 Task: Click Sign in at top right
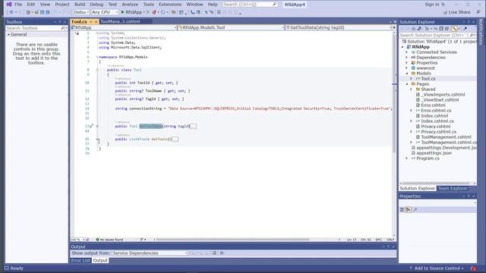[432, 5]
